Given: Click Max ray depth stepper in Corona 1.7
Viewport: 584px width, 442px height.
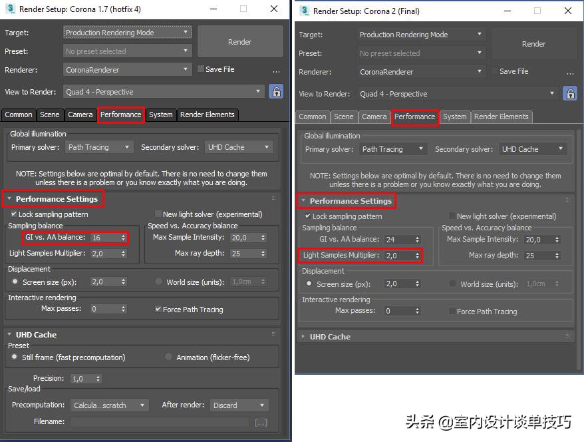Looking at the screenshot, I should click(263, 254).
